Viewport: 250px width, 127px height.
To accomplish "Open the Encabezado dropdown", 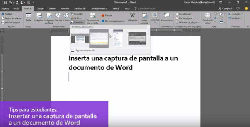I will point(185,14).
